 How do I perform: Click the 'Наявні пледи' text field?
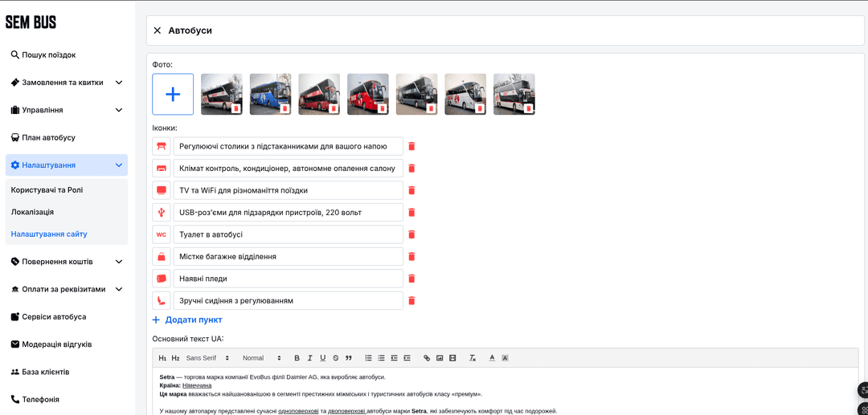tap(288, 279)
